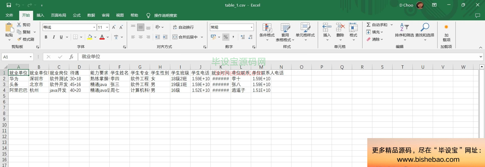Viewport: 485px width, 167px height.
Task: Click the red font color A icon
Action: pyautogui.click(x=102, y=37)
